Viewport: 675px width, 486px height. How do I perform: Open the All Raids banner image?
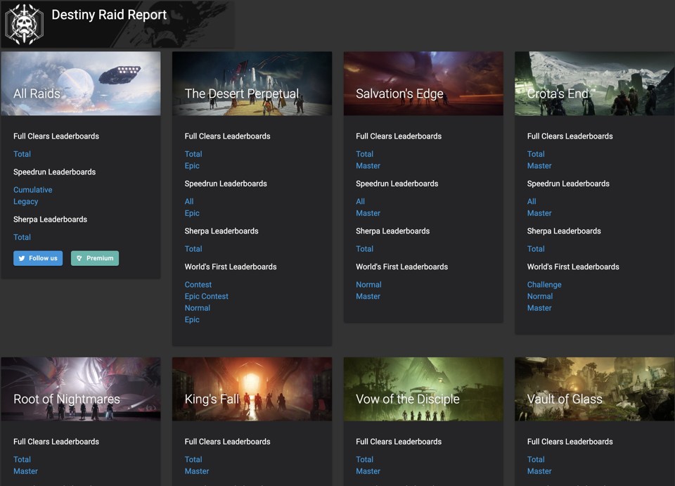click(80, 83)
